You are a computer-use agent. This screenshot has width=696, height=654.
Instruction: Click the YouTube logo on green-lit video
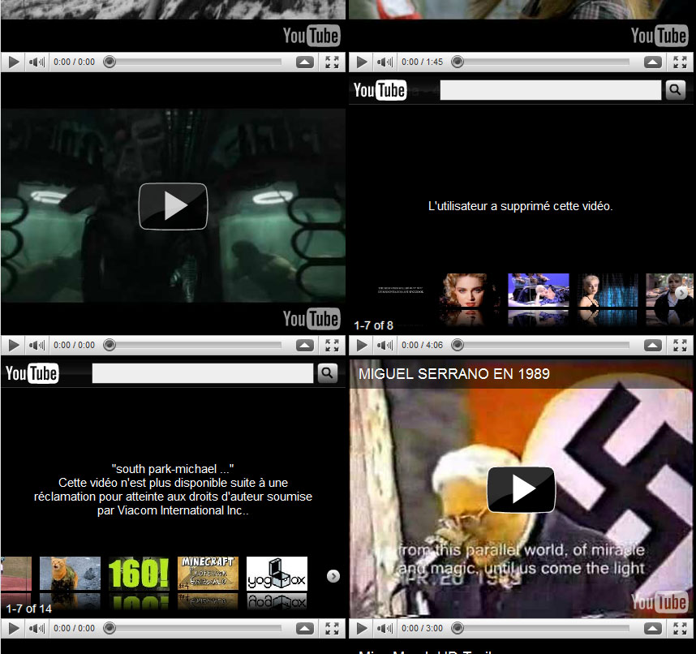coord(311,319)
